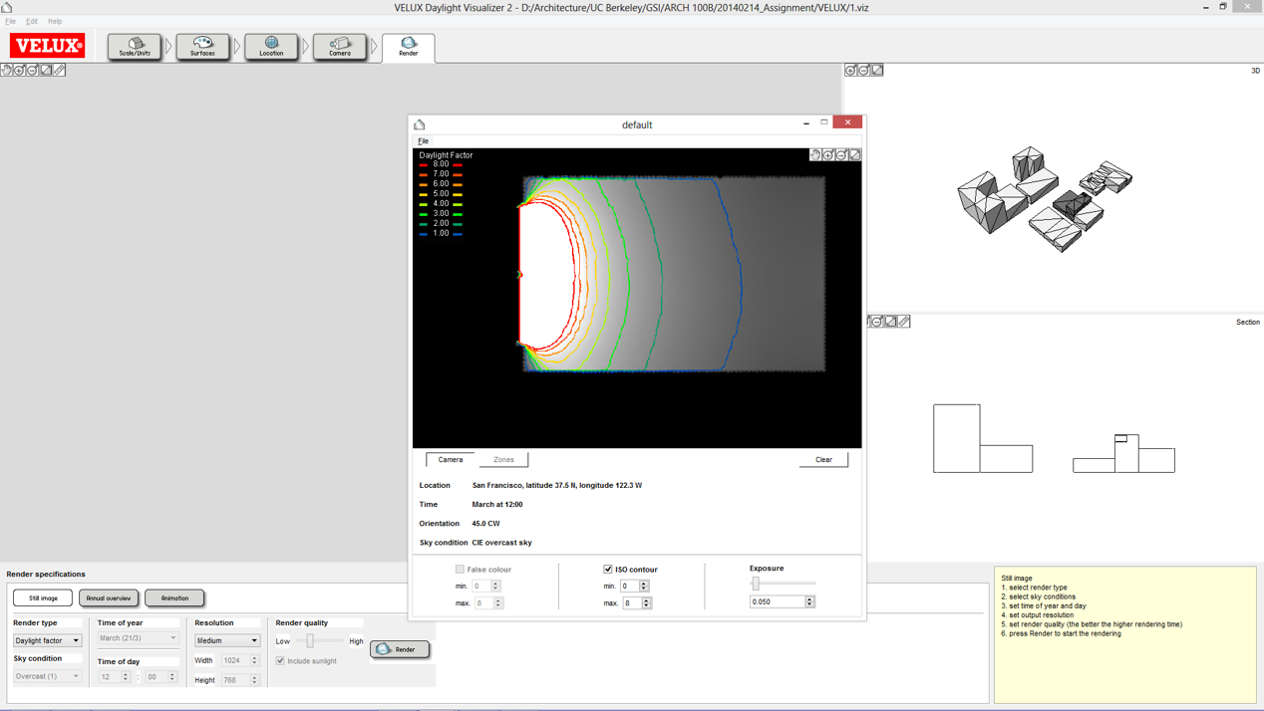The width and height of the screenshot is (1264, 711).
Task: Select the measure ruler tool in main viewport
Action: tap(59, 71)
